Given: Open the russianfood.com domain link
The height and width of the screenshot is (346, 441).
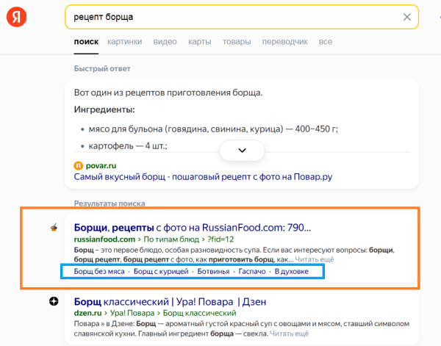Looking at the screenshot, I should pyautogui.click(x=104, y=239).
